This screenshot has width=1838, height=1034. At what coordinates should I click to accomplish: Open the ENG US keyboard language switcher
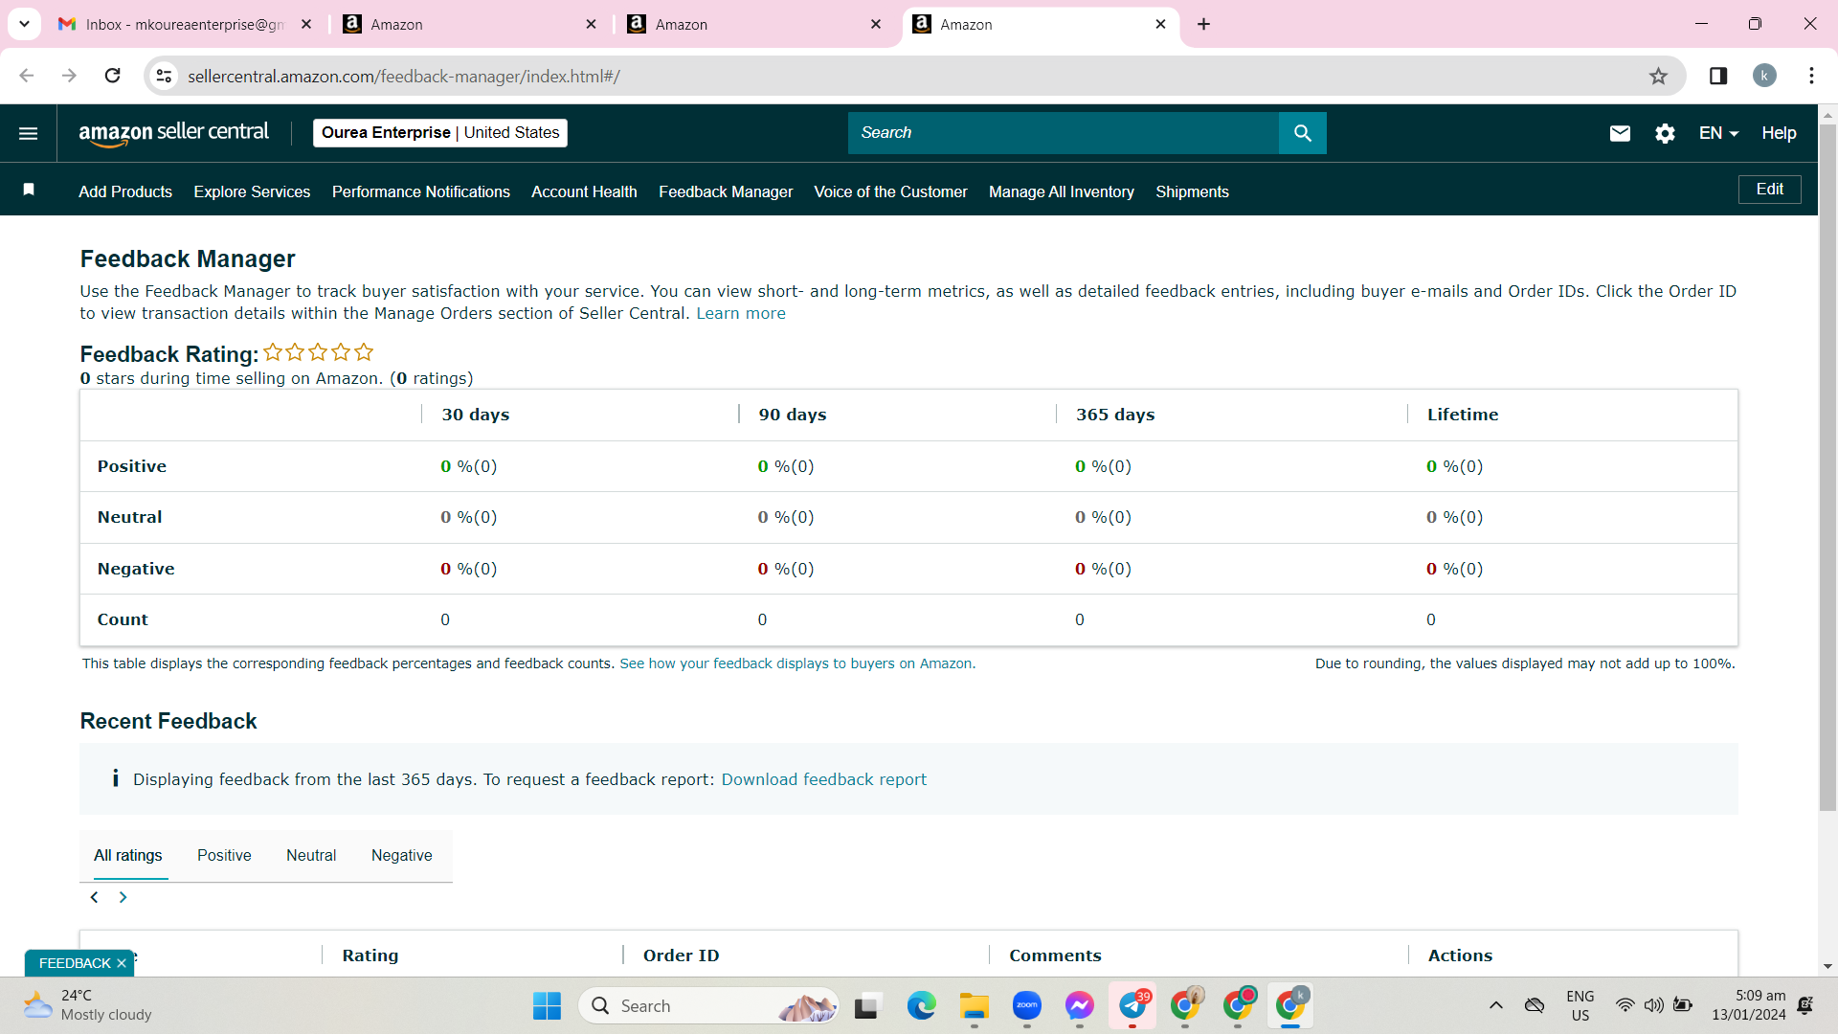click(1580, 1005)
